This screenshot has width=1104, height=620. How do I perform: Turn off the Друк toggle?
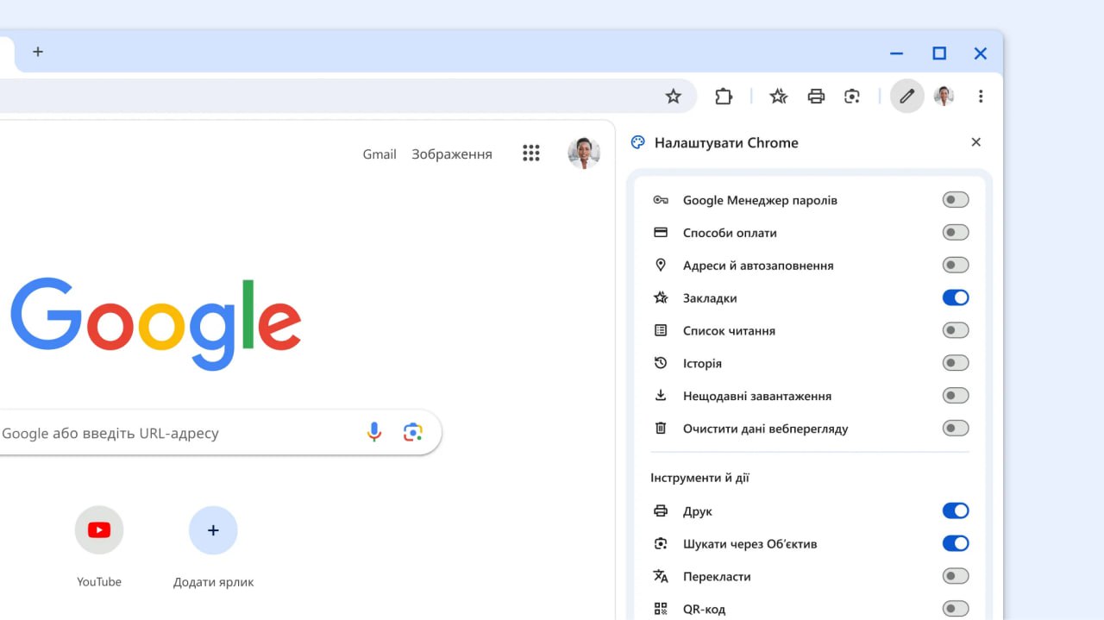click(955, 511)
